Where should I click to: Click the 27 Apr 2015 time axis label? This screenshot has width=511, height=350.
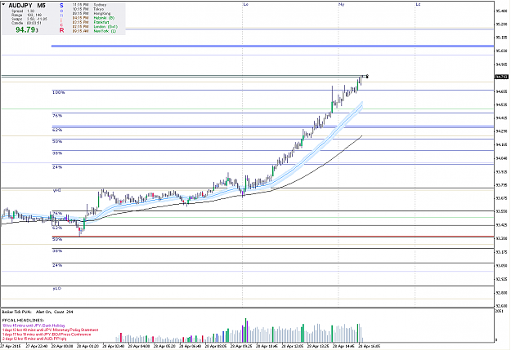11,346
